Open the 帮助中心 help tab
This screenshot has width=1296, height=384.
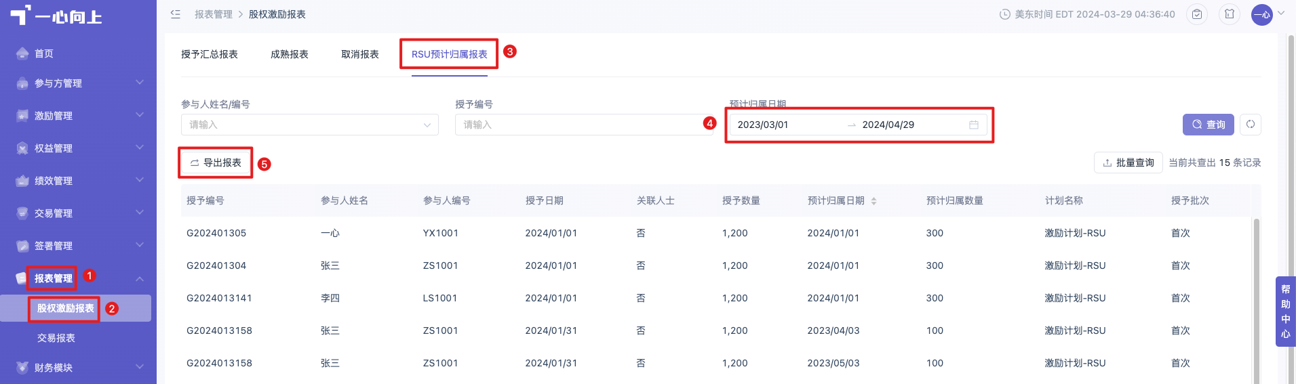click(x=1286, y=312)
